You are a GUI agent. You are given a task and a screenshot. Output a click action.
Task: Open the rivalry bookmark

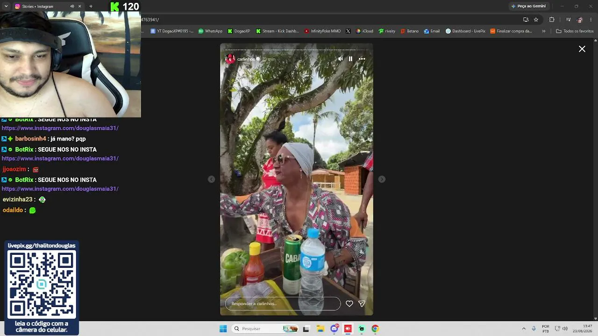point(387,31)
